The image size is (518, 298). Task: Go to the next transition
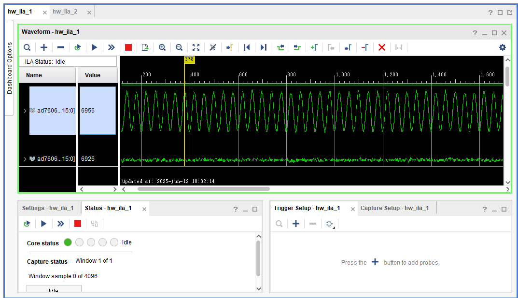[297, 48]
